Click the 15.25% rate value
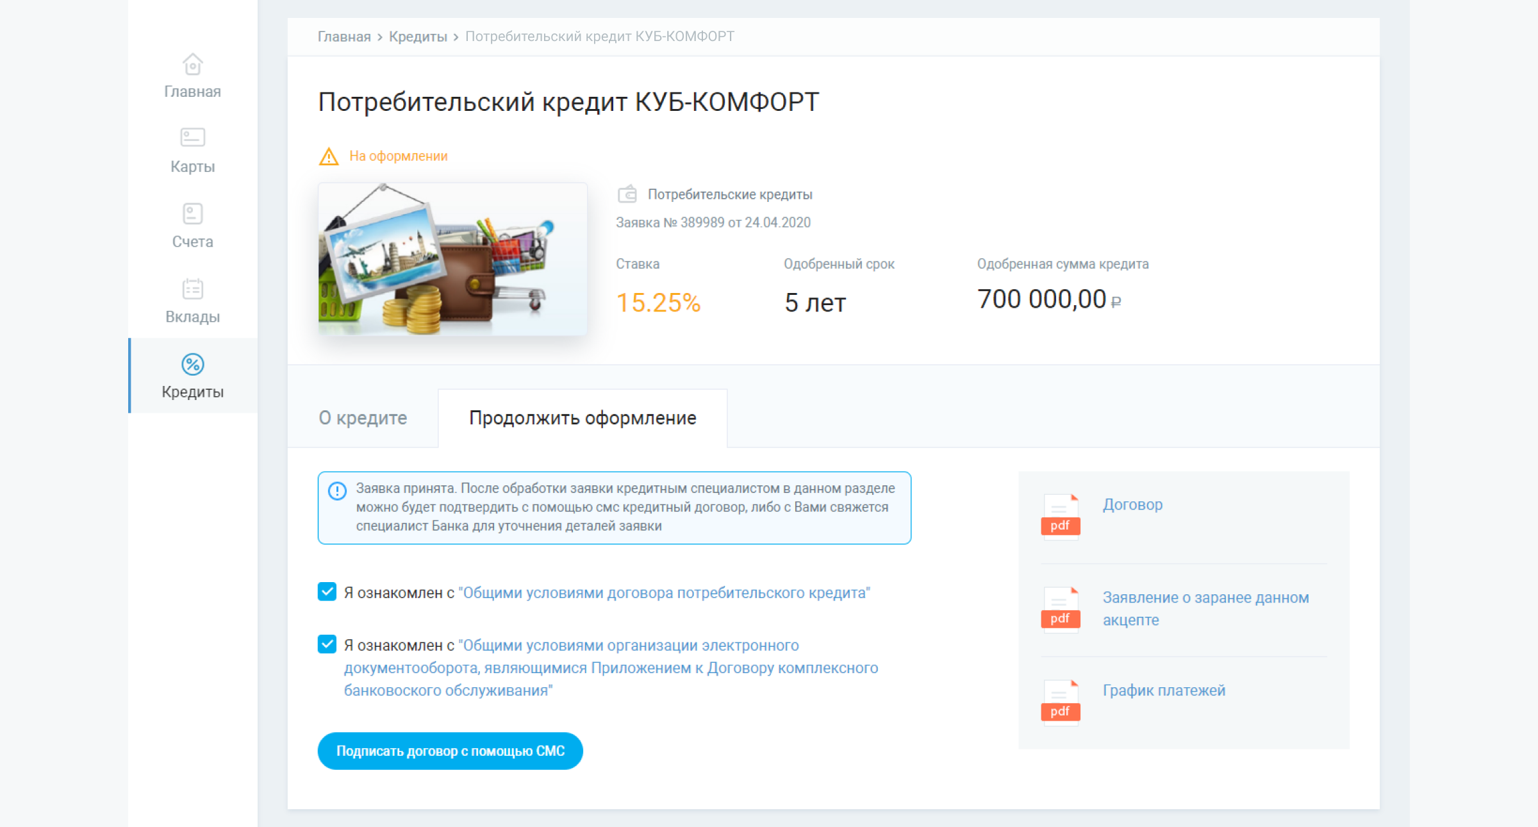This screenshot has height=827, width=1538. coord(658,303)
